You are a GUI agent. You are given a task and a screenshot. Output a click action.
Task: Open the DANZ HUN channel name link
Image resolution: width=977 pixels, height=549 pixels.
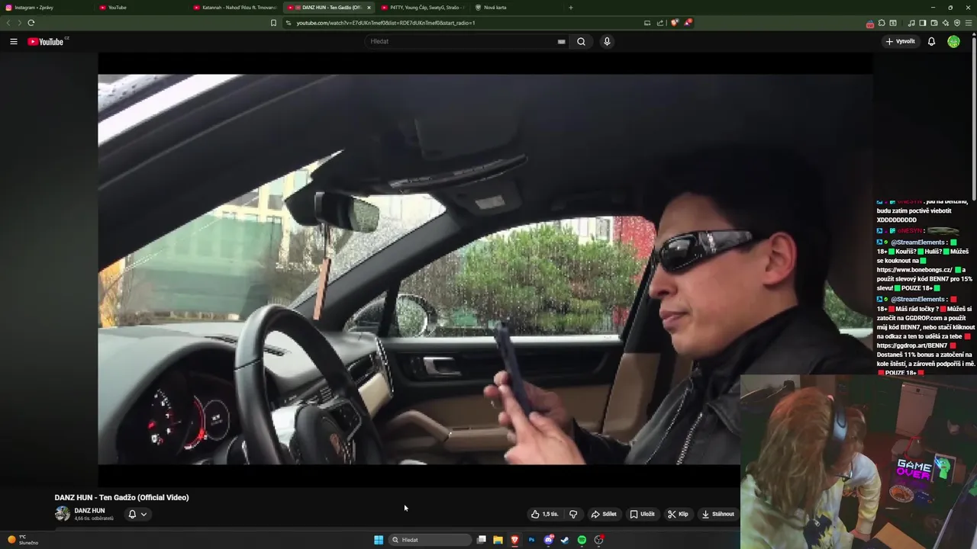(x=89, y=511)
